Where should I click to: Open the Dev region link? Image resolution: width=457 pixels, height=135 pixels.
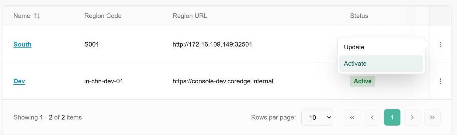(19, 81)
